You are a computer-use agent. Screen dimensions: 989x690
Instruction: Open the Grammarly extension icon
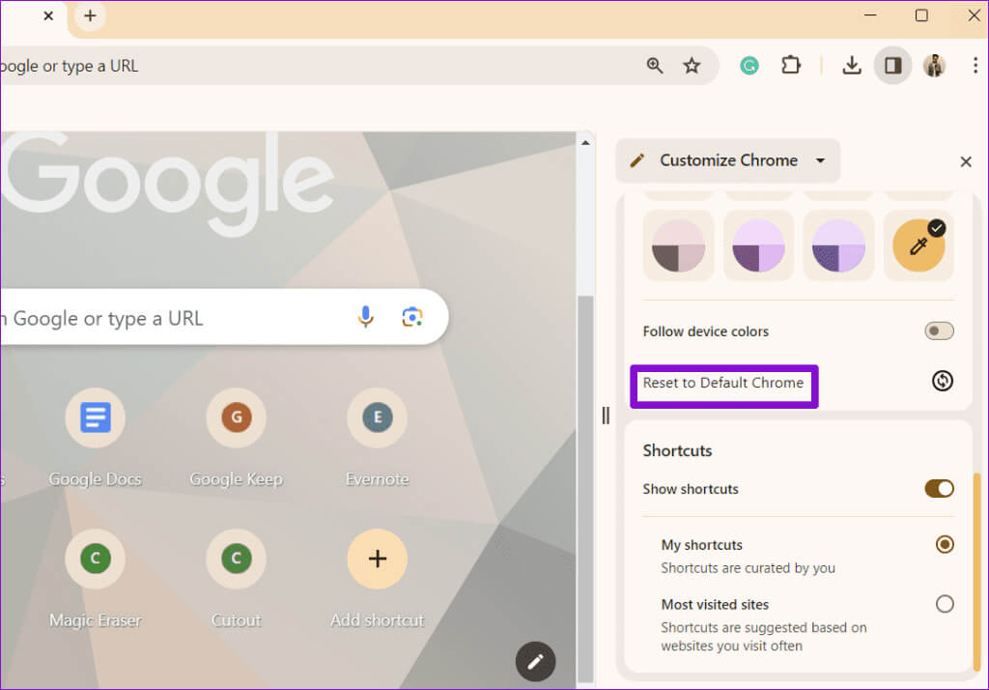[x=749, y=65]
